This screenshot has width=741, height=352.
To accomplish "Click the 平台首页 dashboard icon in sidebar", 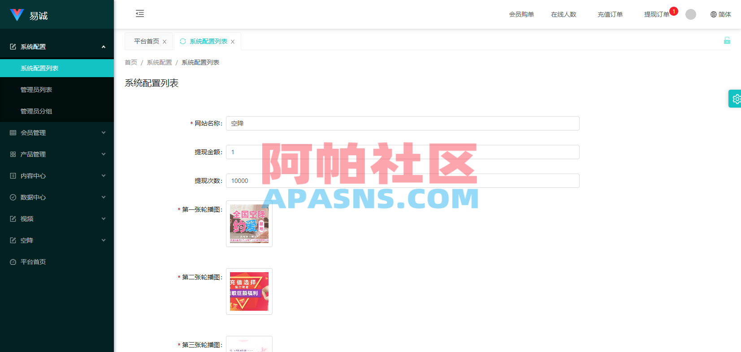I will [x=13, y=262].
